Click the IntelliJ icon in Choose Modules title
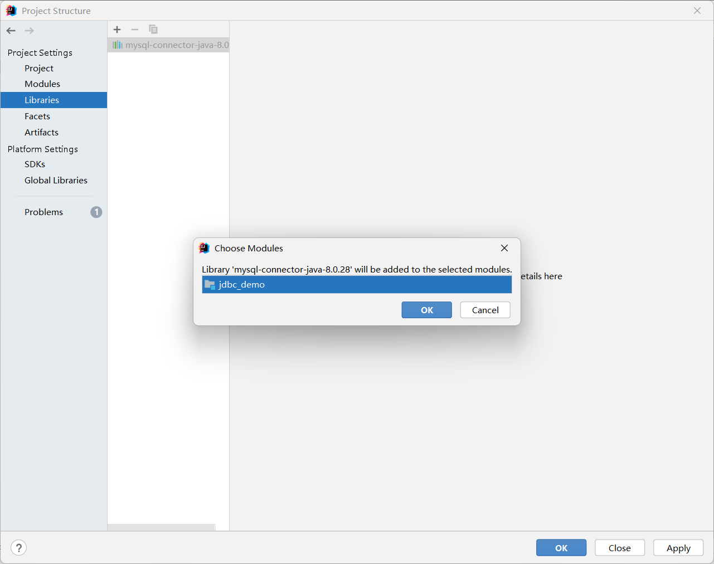Screen dimensions: 714x564 [204, 248]
